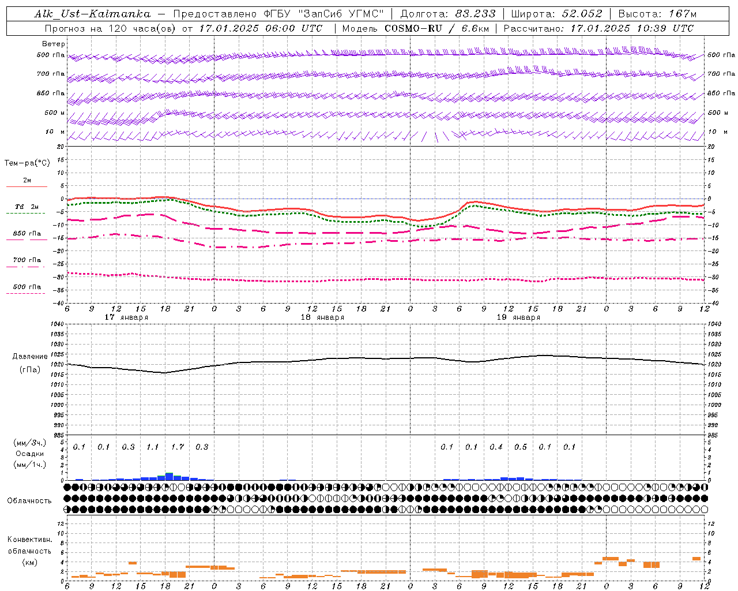Click the (гПа) unit under Давление
Viewport: 738px width, 591px height.
(x=30, y=370)
